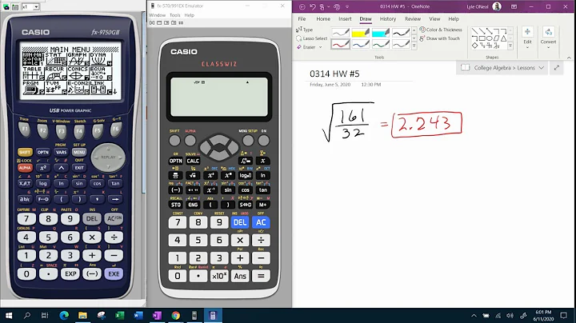Screen dimensions: 576x323
Task: Click the ClassWiz equals key
Action: click(x=261, y=276)
